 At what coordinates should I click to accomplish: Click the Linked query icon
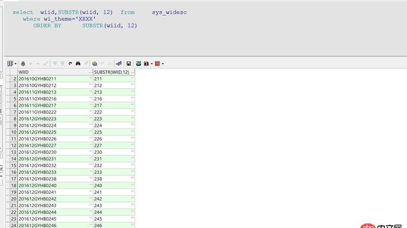pyautogui.click(x=119, y=63)
